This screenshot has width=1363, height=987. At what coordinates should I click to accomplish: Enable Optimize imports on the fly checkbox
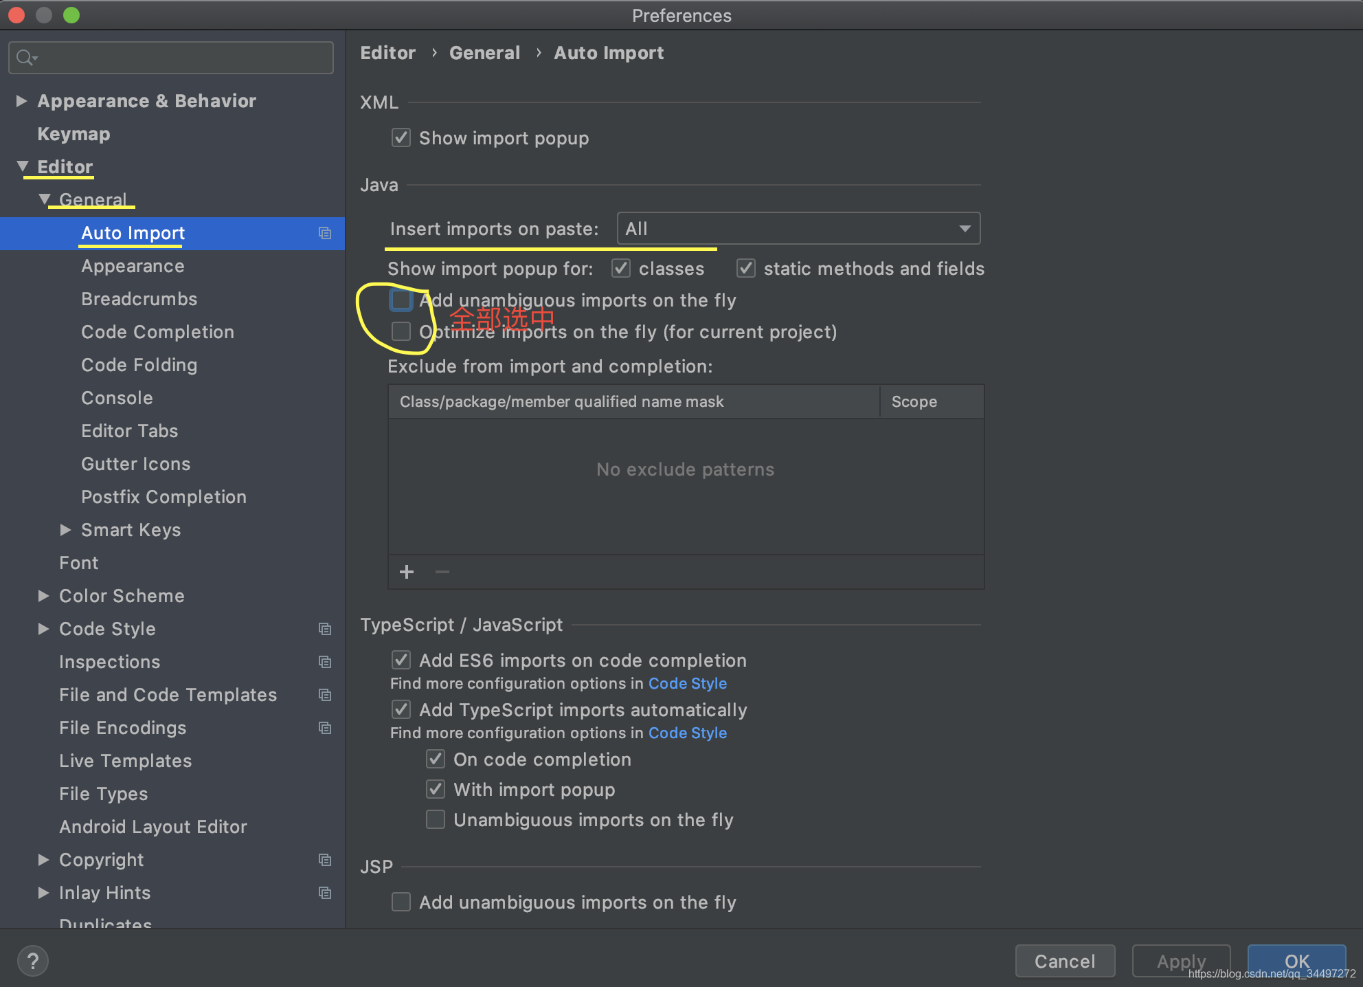(401, 332)
